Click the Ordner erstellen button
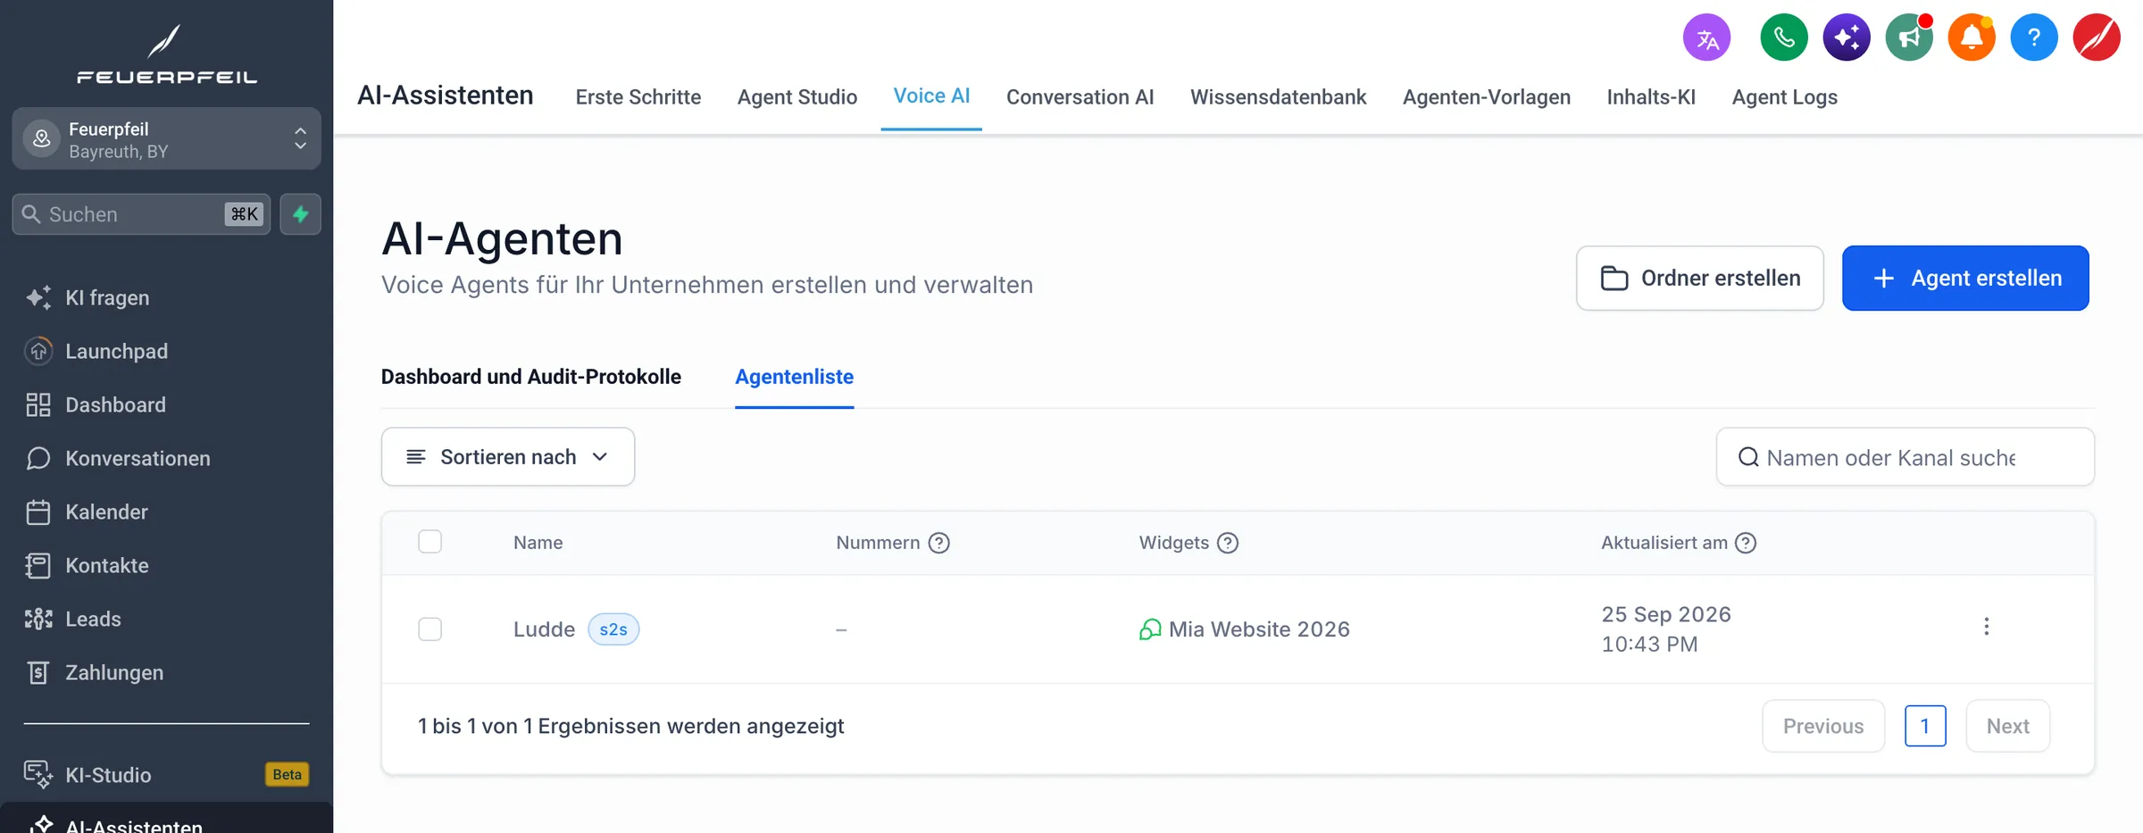 point(1700,279)
